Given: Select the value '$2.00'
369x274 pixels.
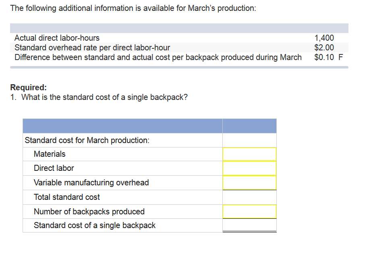Looking at the screenshot, I should coord(324,48).
